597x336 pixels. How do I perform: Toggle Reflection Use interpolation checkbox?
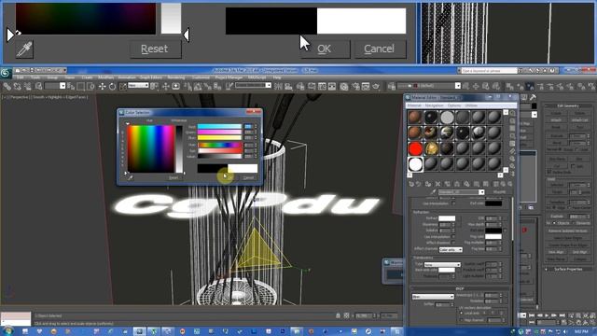[453, 203]
